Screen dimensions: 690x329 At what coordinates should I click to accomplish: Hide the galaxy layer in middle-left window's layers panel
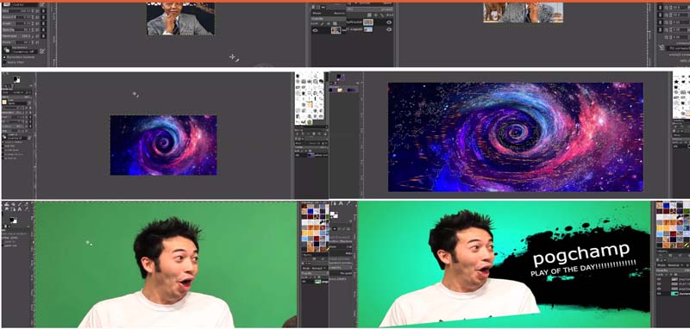pos(298,155)
